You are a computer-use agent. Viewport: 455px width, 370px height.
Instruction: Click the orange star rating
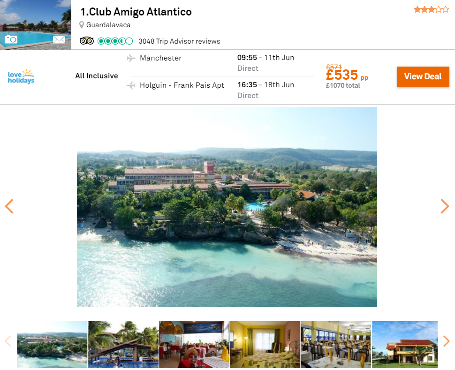432,9
